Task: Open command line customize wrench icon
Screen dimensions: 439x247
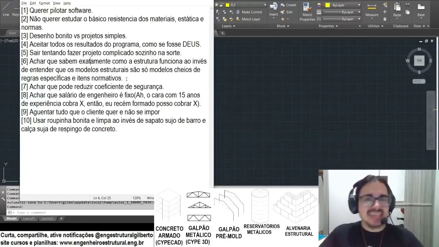Action: click(x=3, y=198)
